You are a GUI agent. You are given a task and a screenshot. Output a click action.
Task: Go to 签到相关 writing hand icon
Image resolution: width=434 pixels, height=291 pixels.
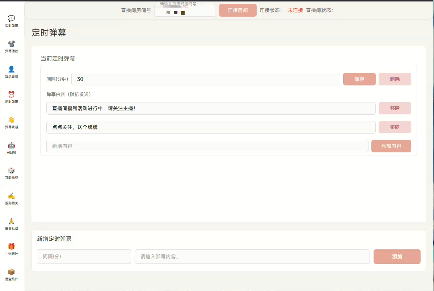[x=12, y=196]
